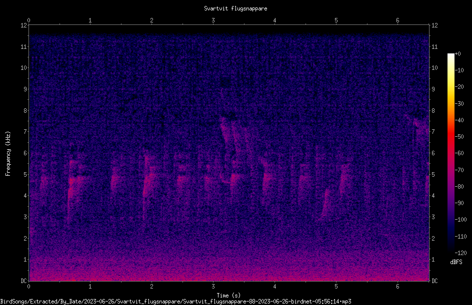Image resolution: width=472 pixels, height=305 pixels.
Task: Click the '+0' label on the color scale
Action: click(x=457, y=54)
